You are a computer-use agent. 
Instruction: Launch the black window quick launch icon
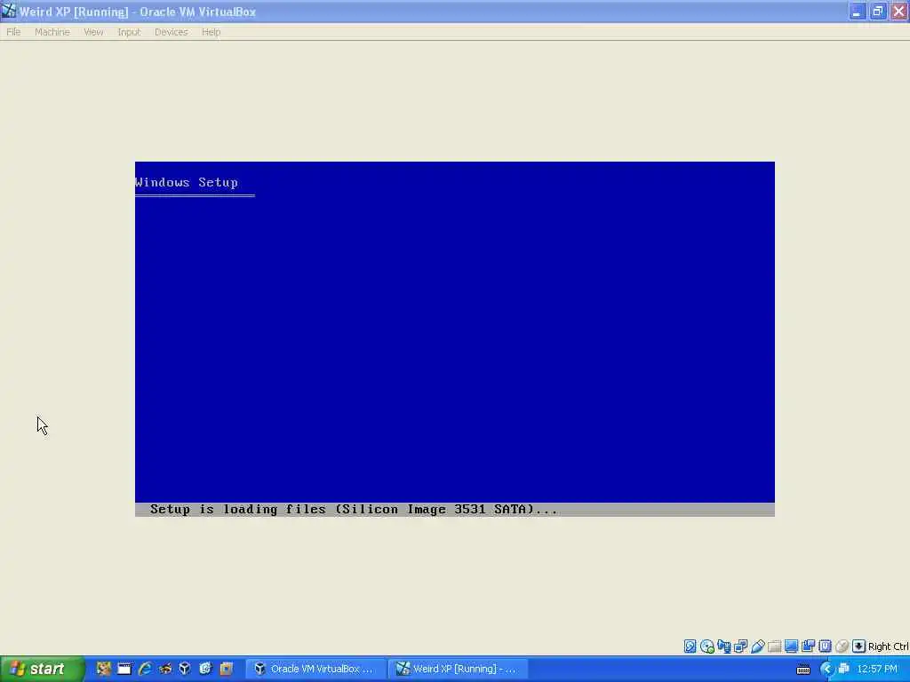(x=124, y=669)
